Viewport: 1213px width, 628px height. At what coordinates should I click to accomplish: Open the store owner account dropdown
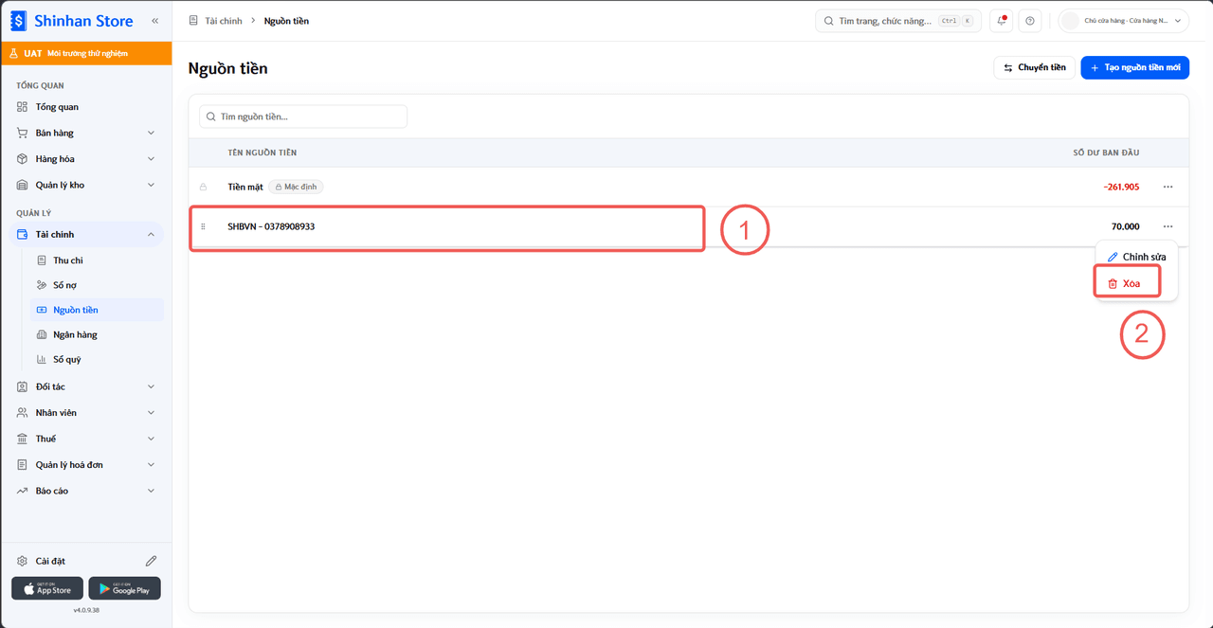[x=1124, y=21]
